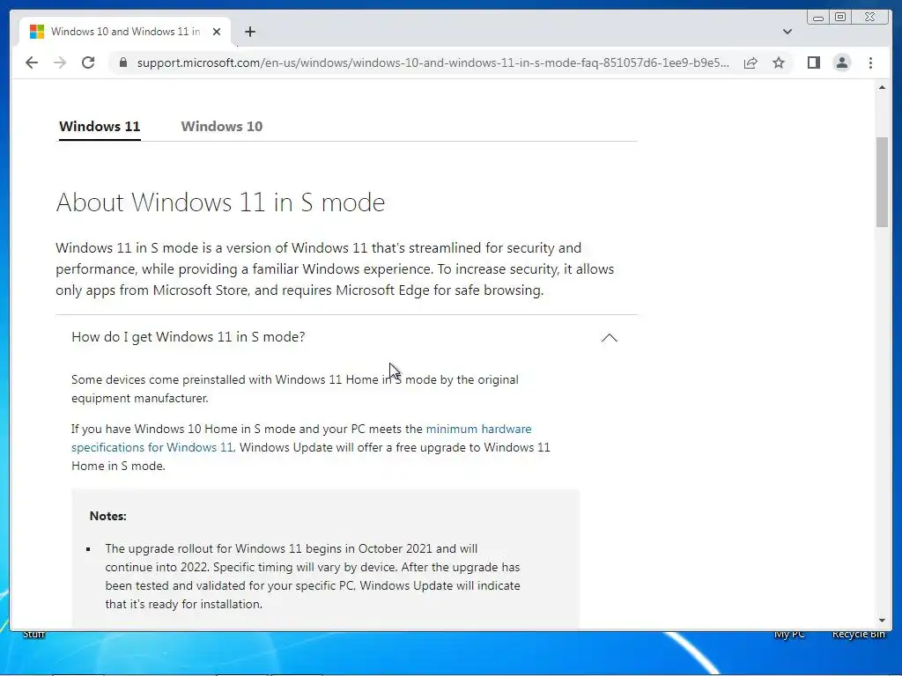Screen dimensions: 902x676
Task: Click the scrollbar down arrow
Action: (x=882, y=621)
